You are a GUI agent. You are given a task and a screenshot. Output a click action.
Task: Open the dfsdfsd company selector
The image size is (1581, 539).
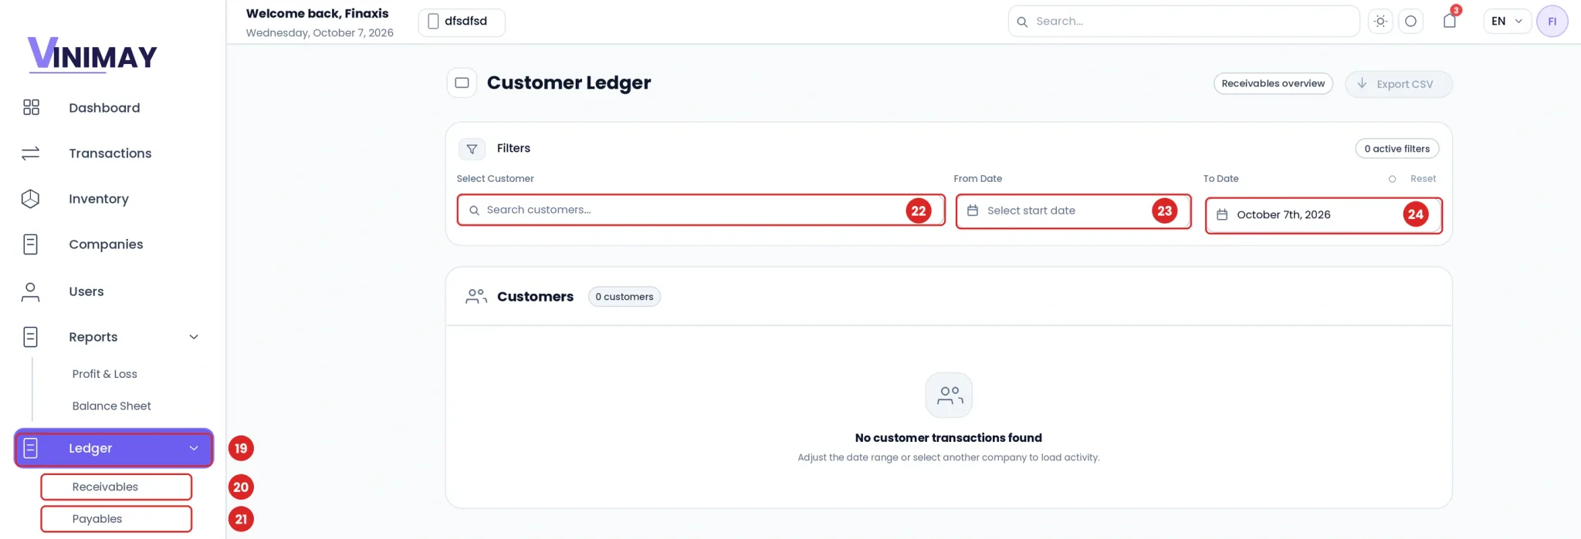tap(462, 22)
